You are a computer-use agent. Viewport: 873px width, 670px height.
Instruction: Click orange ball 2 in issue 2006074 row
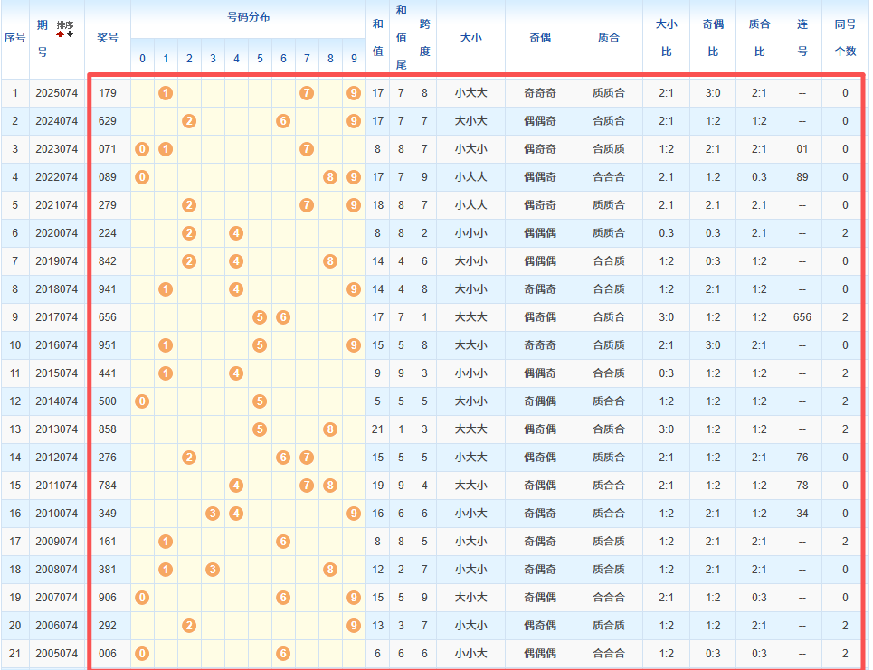tap(189, 626)
